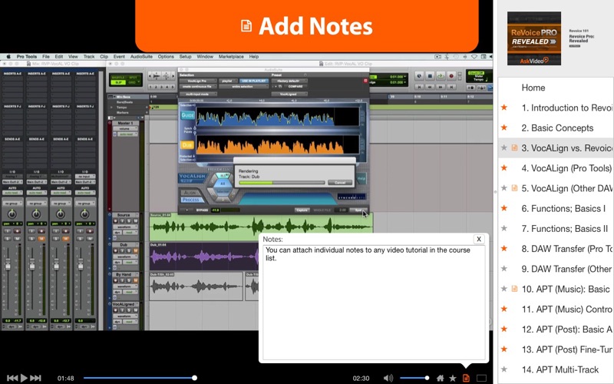Unfavorite lesson 1 Introduction star
This screenshot has height=384, width=614.
(504, 108)
